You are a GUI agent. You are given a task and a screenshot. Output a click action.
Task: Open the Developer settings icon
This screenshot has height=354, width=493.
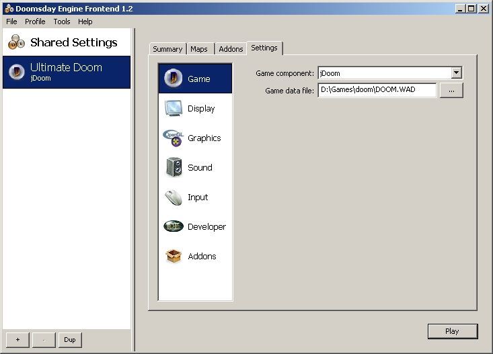coord(174,227)
